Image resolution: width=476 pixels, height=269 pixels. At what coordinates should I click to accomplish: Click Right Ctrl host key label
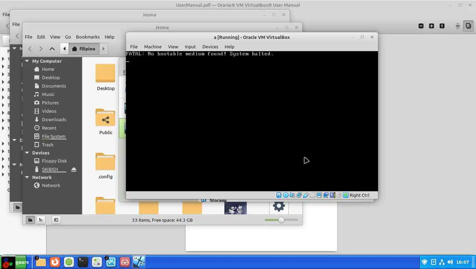359,195
